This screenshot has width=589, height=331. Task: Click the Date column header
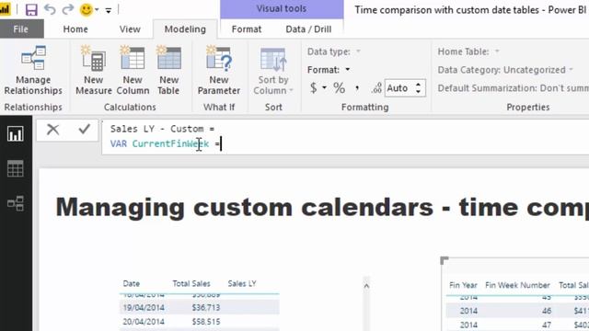(131, 284)
